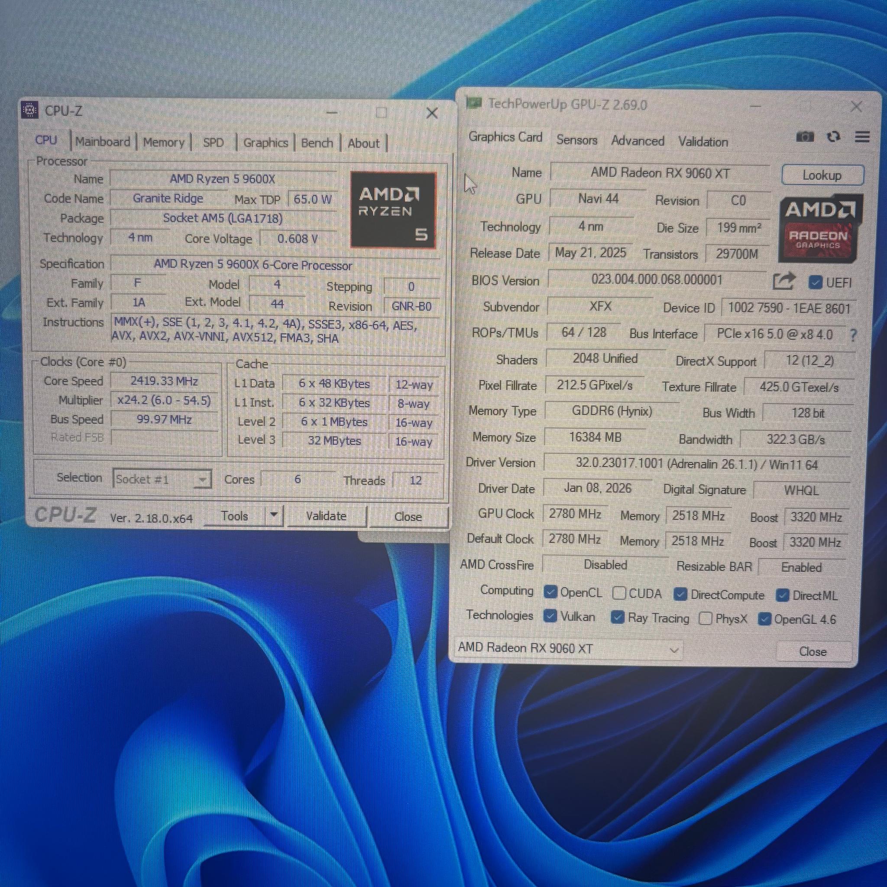Click the Driver Version field
This screenshot has height=887, width=887.
(x=697, y=464)
